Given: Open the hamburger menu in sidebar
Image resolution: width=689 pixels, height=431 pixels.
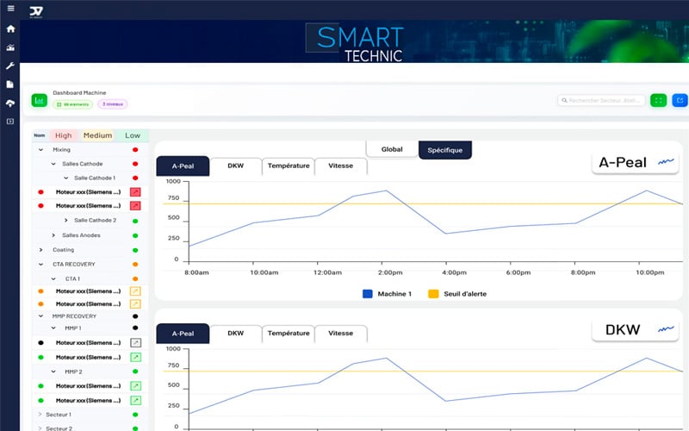Looking at the screenshot, I should (x=10, y=9).
